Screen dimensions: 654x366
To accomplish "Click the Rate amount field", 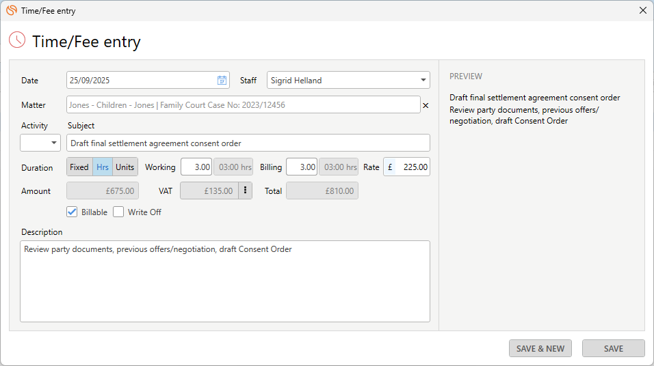I will coord(413,167).
